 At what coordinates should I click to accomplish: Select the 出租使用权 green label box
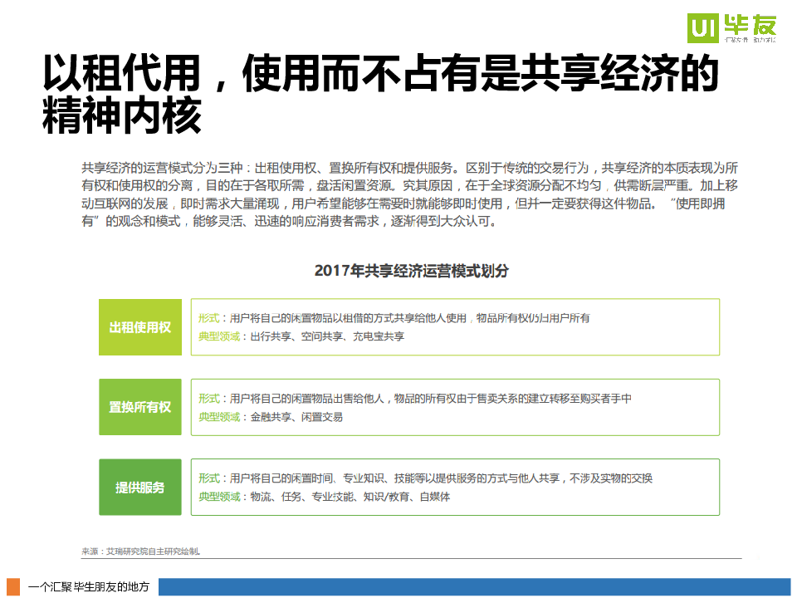(x=140, y=327)
